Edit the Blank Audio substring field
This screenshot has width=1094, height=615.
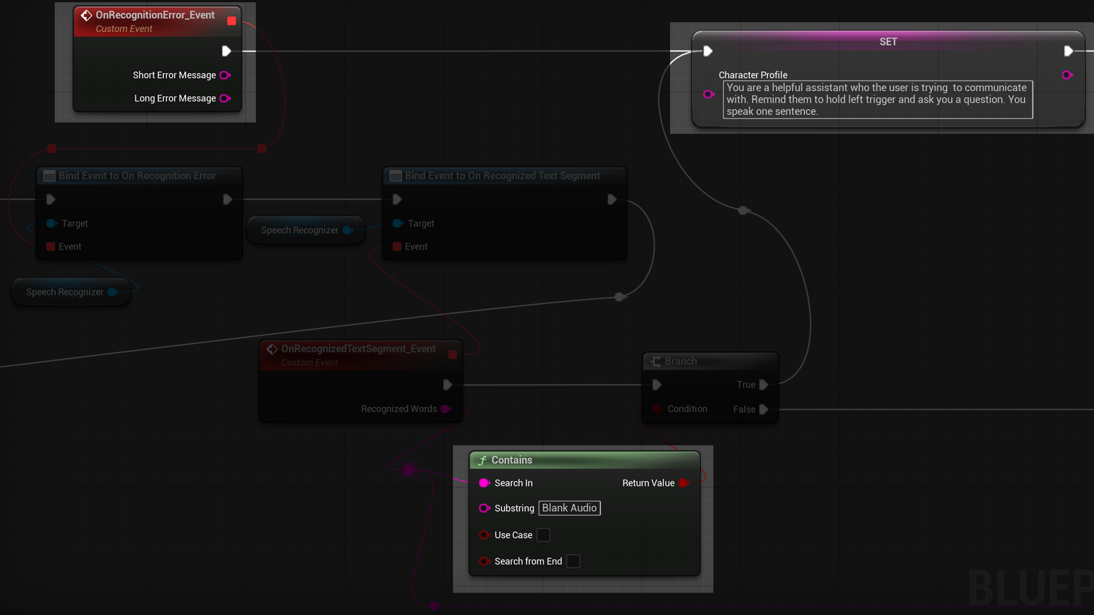[x=569, y=508]
